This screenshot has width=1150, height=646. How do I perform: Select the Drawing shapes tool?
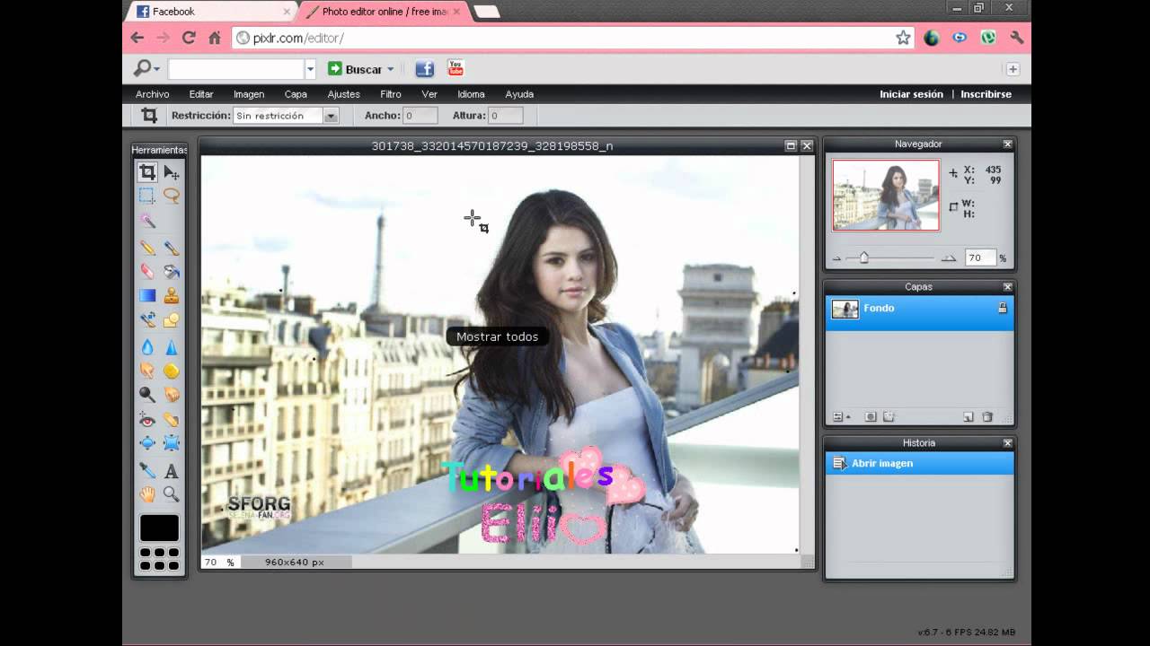(171, 319)
